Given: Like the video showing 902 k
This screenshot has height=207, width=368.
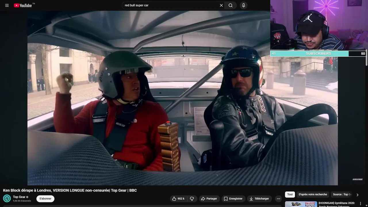Looking at the screenshot, I should click(178, 199).
